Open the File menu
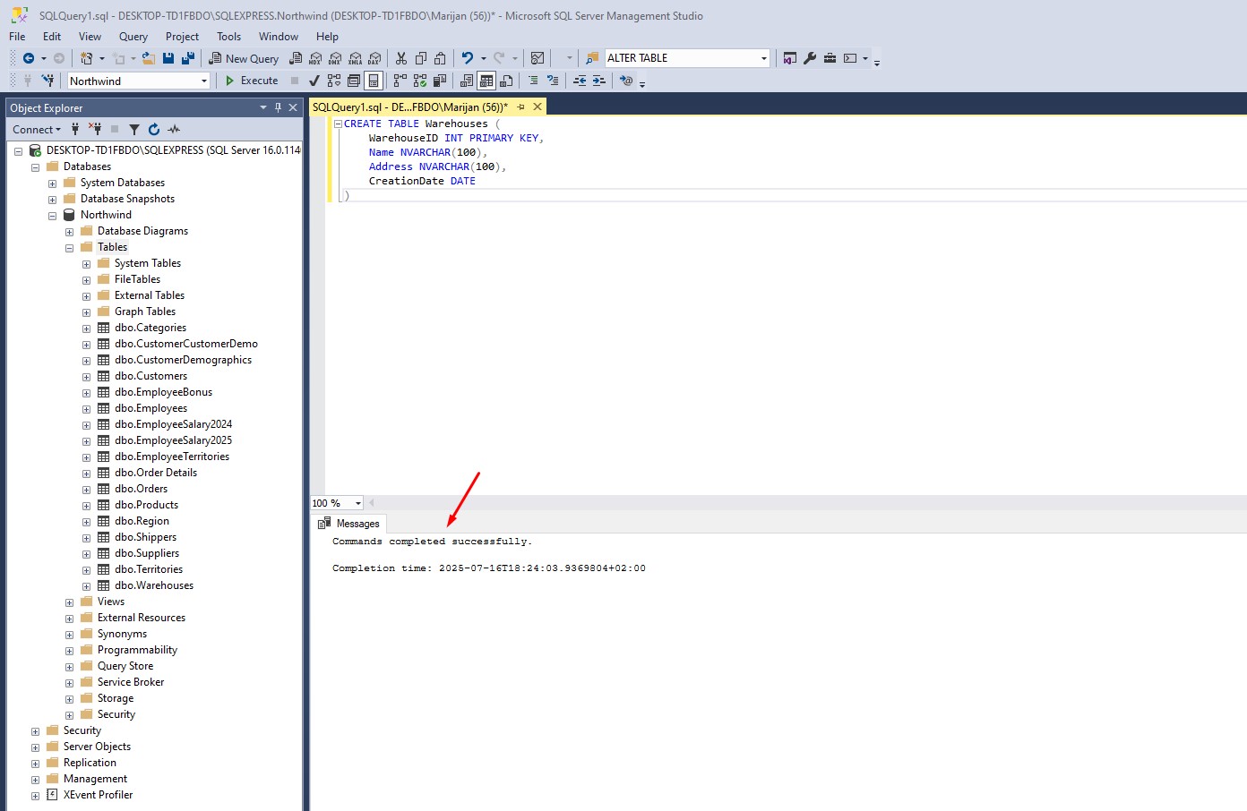Screen dimensions: 1247x811 [17, 37]
